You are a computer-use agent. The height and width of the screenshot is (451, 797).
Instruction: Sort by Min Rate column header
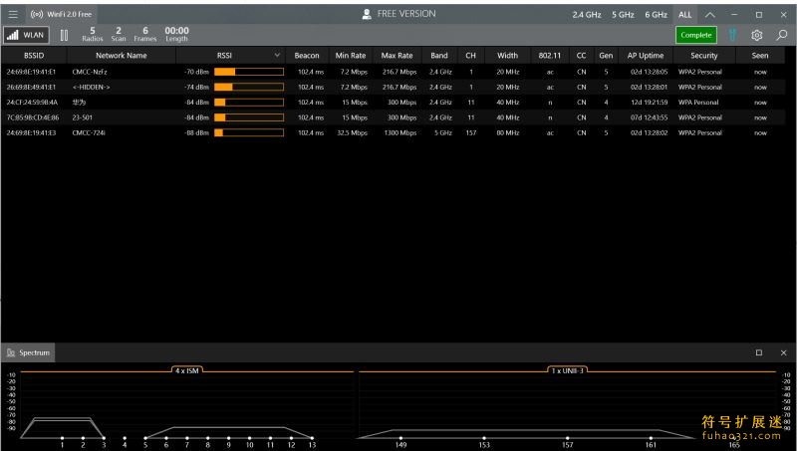351,56
